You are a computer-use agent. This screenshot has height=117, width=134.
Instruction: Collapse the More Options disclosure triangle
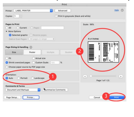pos(6,31)
